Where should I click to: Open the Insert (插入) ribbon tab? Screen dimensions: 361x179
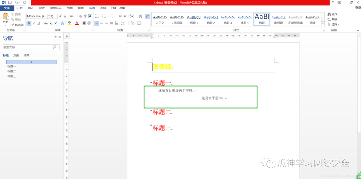click(31, 8)
